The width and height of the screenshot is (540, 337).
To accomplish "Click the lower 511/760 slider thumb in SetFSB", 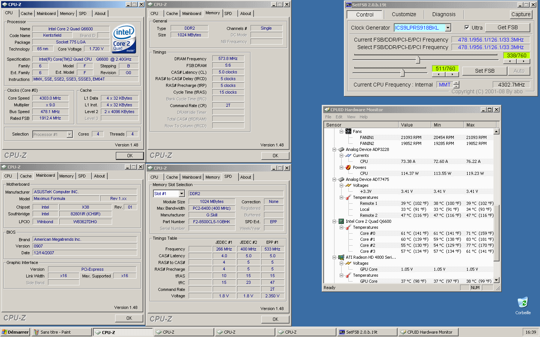I will point(402,73).
